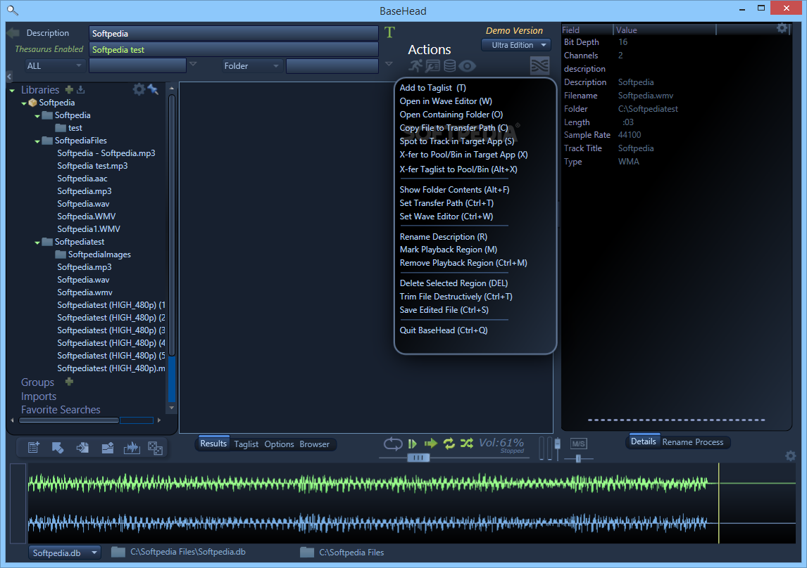Click the green play/pause button
This screenshot has height=568, width=807.
[x=412, y=443]
